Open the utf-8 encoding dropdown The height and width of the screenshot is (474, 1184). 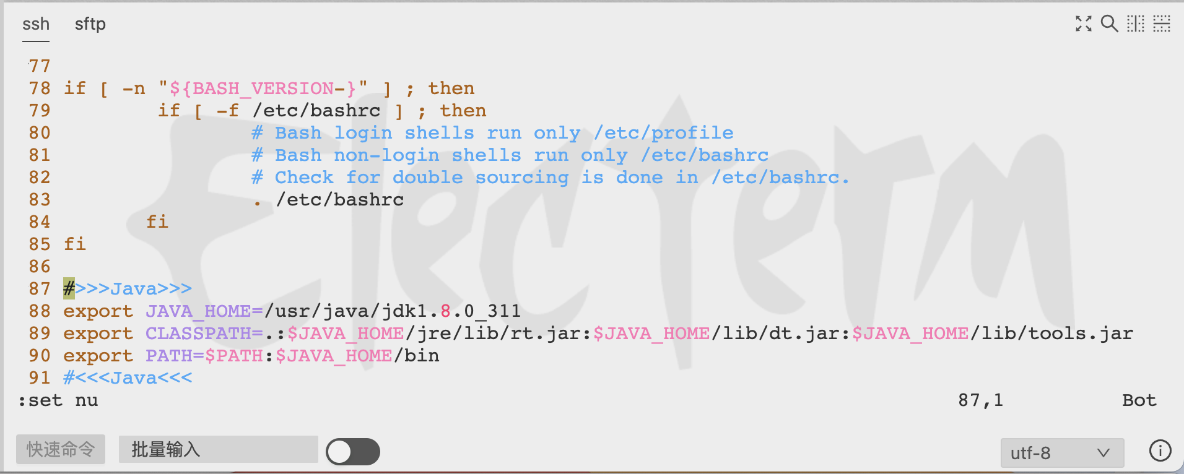tap(1062, 453)
